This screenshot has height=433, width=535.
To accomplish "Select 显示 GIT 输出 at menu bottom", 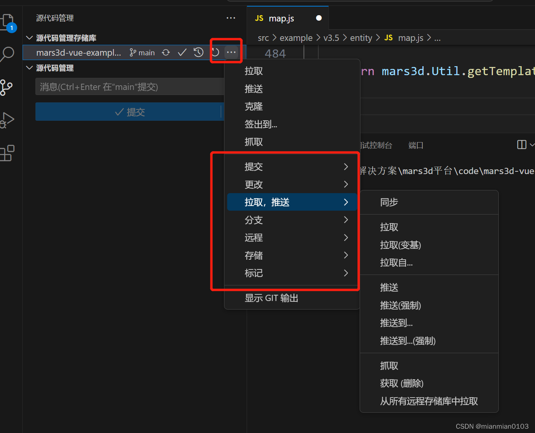I will tap(271, 298).
